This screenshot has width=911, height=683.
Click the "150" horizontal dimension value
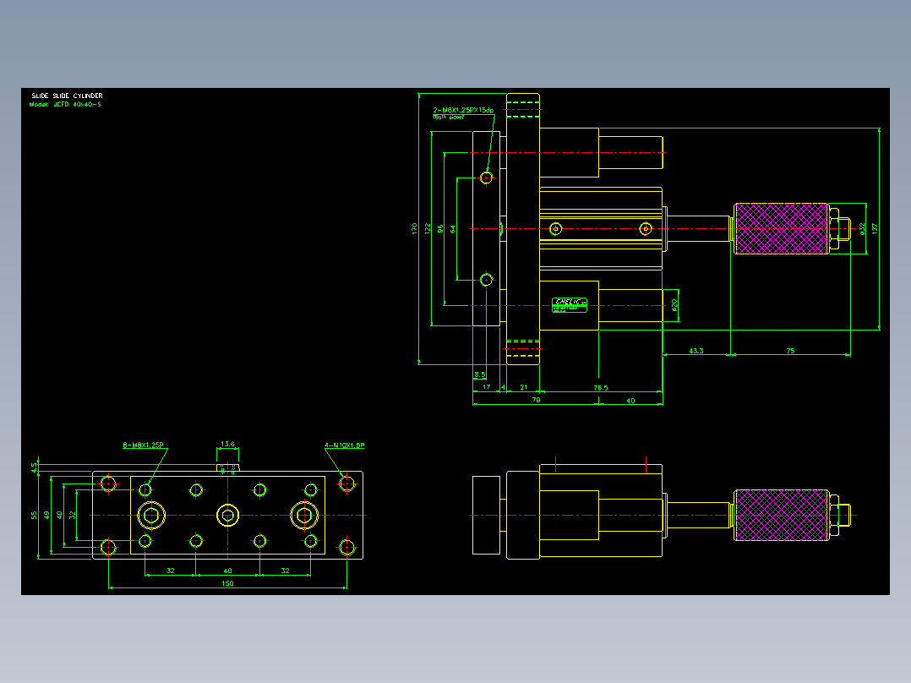point(227,583)
